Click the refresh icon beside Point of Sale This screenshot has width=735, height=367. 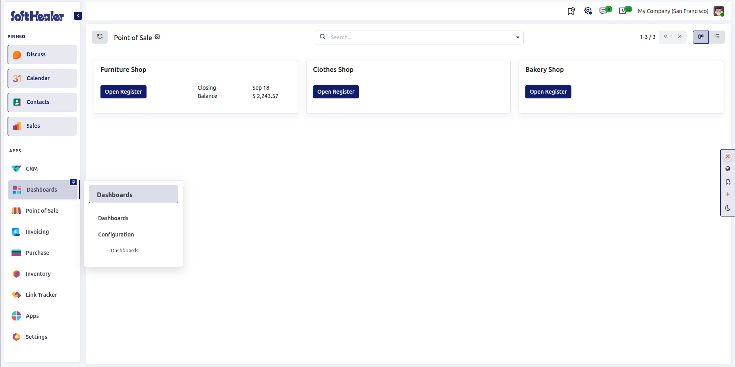[100, 37]
